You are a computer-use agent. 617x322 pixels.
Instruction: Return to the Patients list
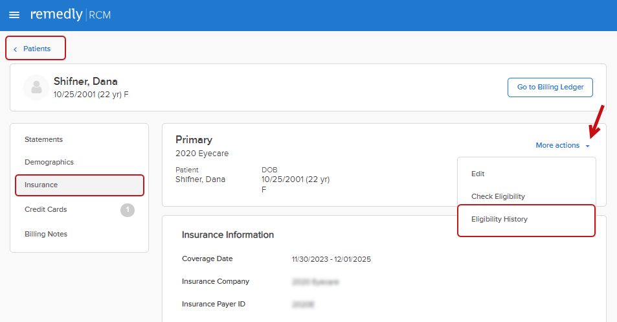click(37, 49)
